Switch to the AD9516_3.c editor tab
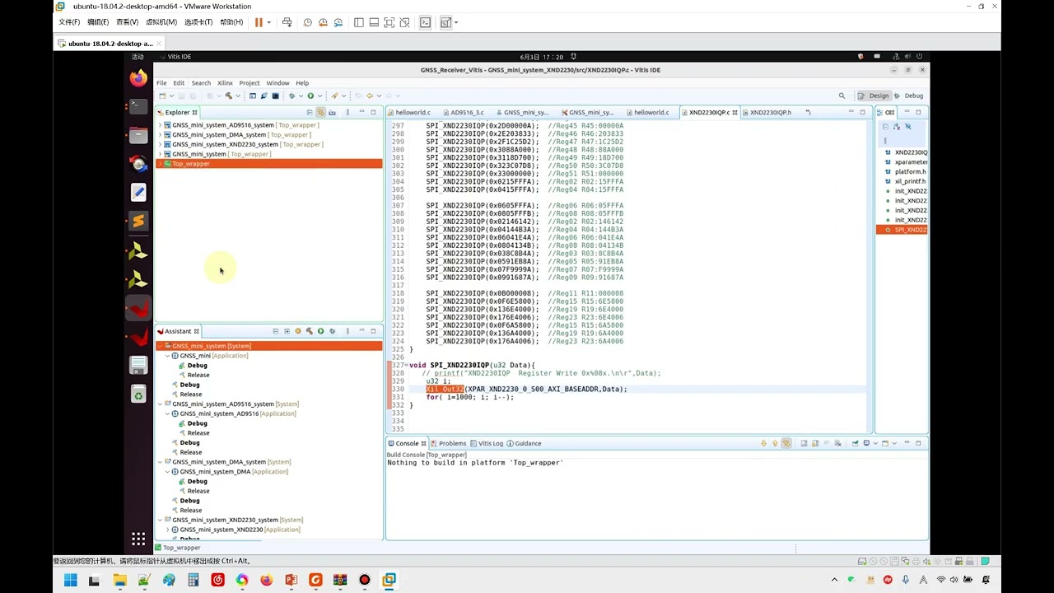 click(x=467, y=112)
